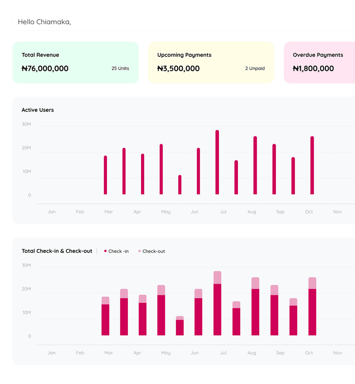This screenshot has height=384, width=355.
Task: Select the tallest bar in Active Users chart
Action: 217,162
